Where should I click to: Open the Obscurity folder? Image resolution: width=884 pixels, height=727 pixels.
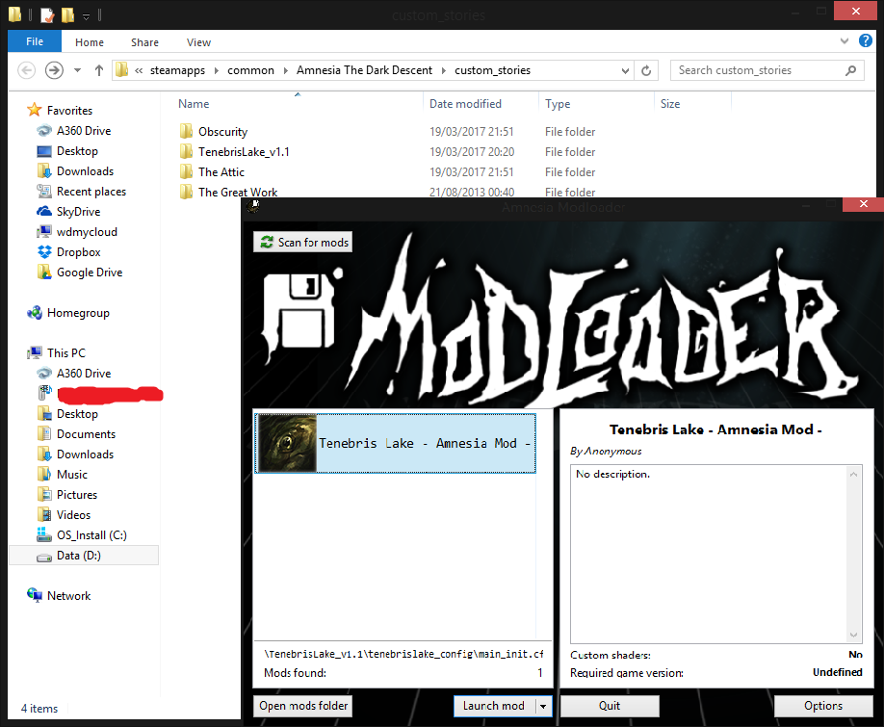pos(222,132)
